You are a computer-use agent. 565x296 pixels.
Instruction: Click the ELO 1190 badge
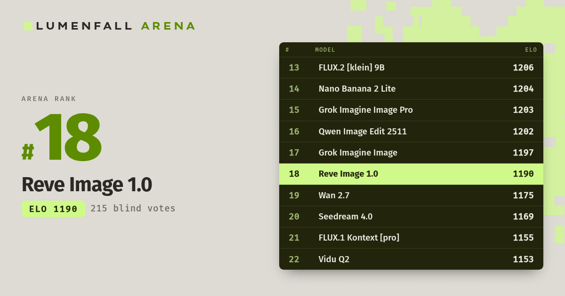click(53, 209)
